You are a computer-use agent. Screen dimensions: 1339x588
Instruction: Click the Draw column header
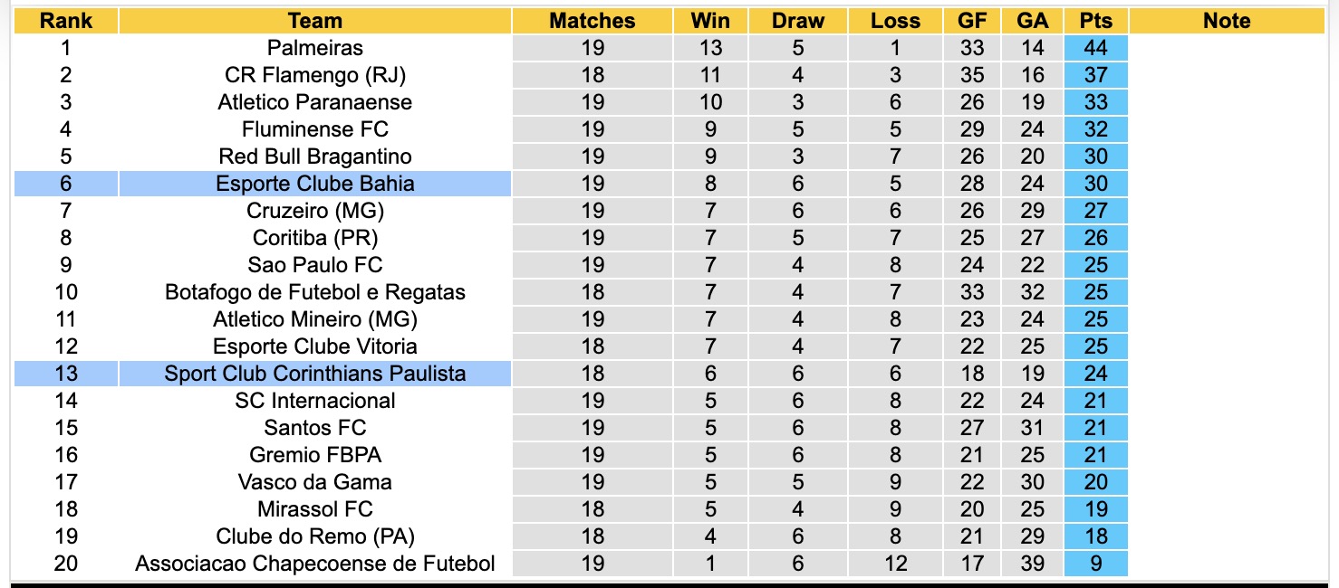tap(798, 21)
